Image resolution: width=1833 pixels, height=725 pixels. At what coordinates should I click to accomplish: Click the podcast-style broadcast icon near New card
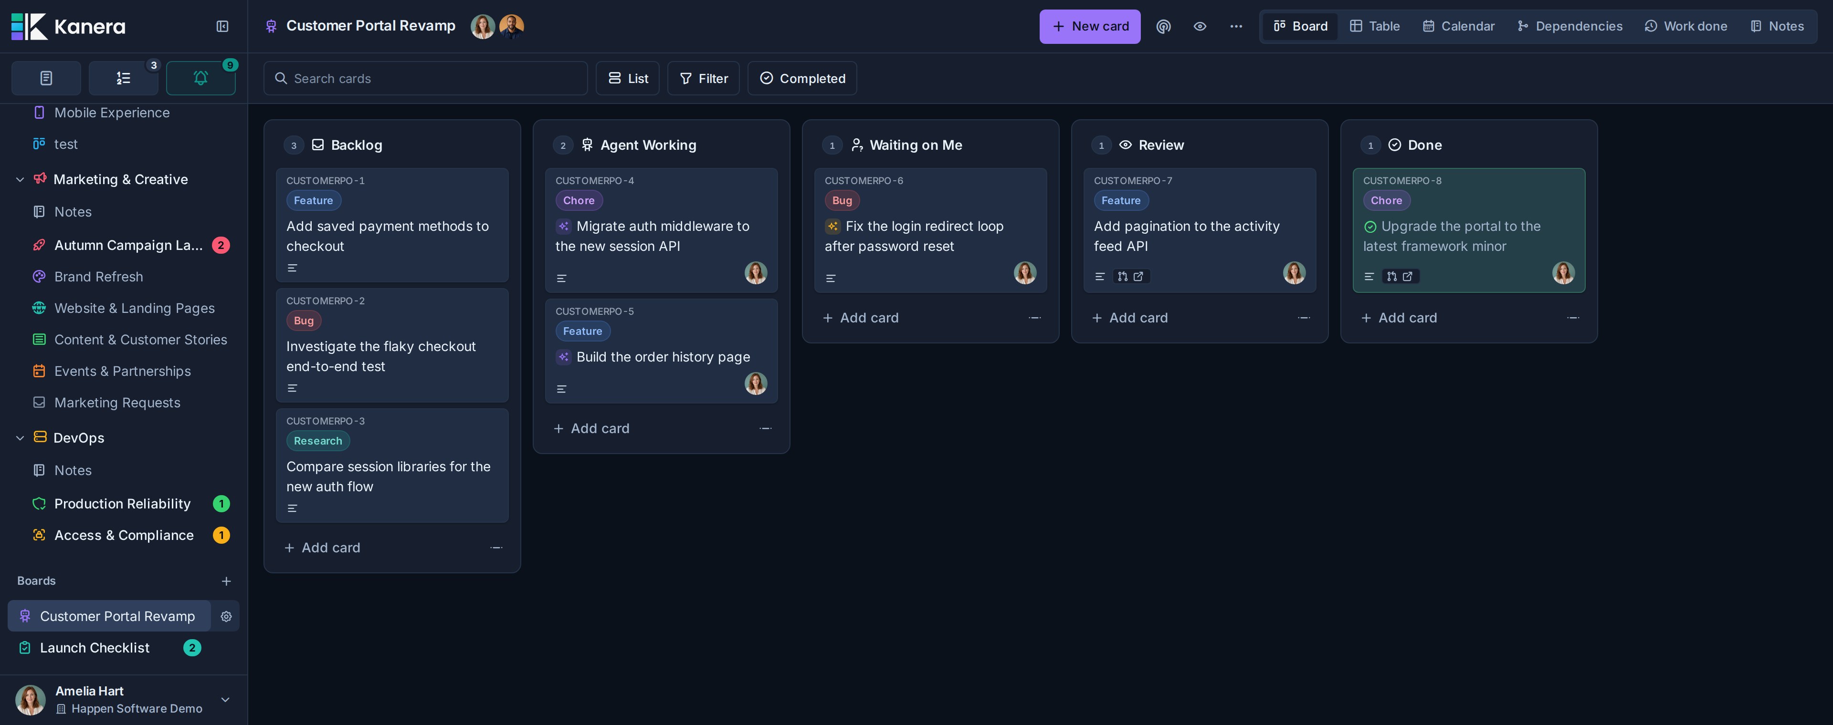coord(1163,26)
